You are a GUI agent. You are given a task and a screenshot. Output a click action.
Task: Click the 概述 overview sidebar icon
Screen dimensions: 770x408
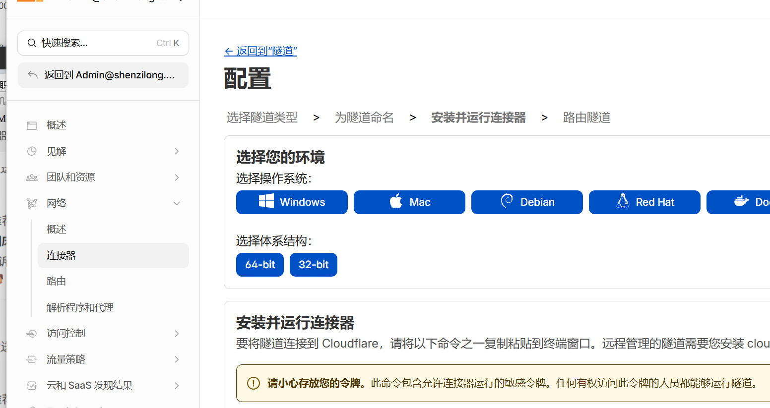[x=32, y=125]
